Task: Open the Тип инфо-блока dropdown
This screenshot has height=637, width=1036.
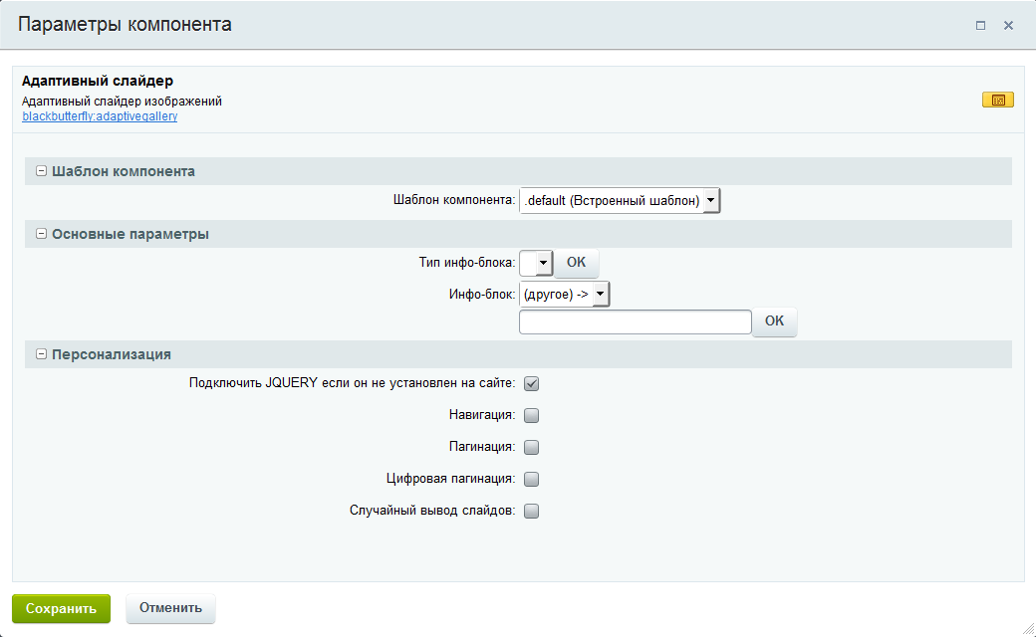Action: point(536,263)
